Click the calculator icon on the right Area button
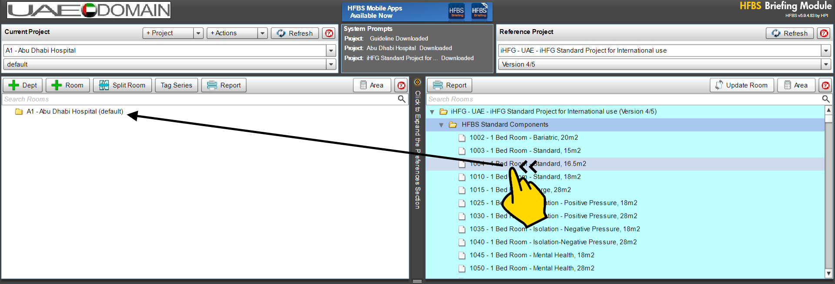Viewport: 835px width, 284px height. click(788, 85)
